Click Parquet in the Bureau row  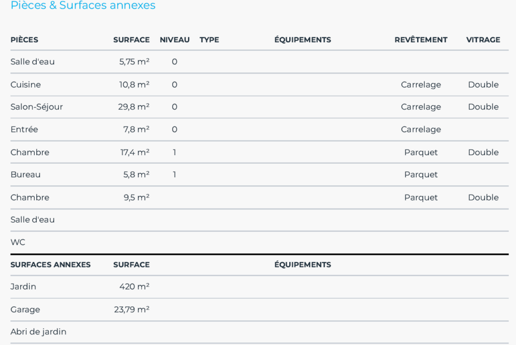click(x=421, y=175)
